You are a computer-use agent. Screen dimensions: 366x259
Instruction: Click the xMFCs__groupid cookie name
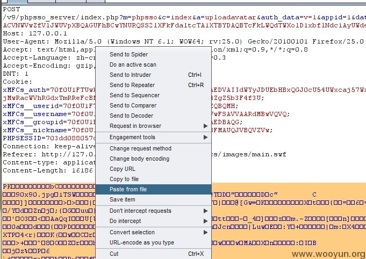pos(33,122)
